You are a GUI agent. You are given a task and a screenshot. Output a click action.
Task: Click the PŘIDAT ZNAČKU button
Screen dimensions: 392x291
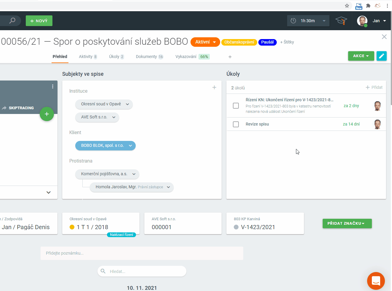(x=347, y=224)
